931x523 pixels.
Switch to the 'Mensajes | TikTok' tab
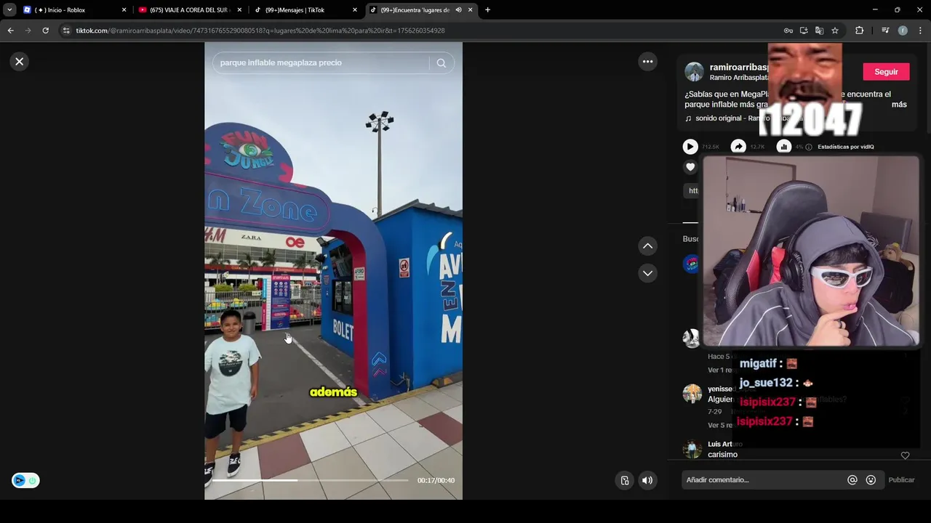pyautogui.click(x=304, y=10)
